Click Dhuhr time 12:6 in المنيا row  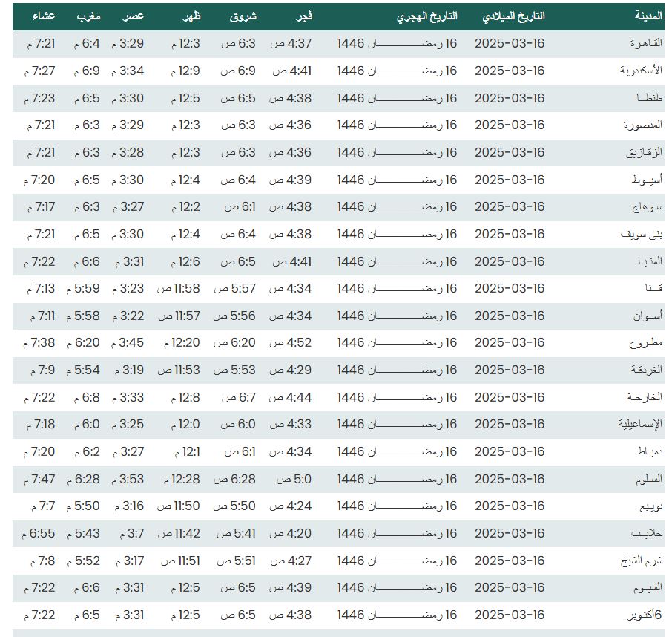pyautogui.click(x=185, y=261)
